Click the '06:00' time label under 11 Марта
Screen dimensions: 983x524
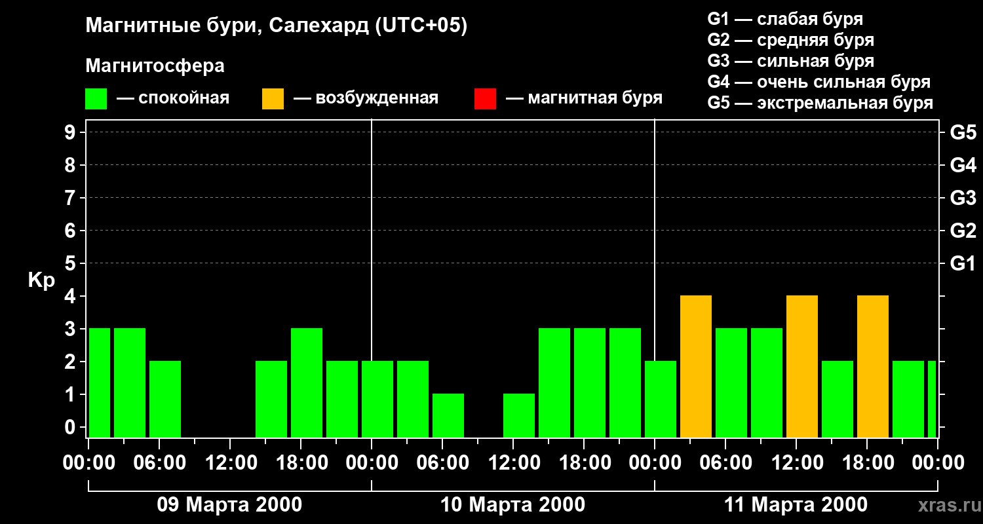click(x=725, y=463)
